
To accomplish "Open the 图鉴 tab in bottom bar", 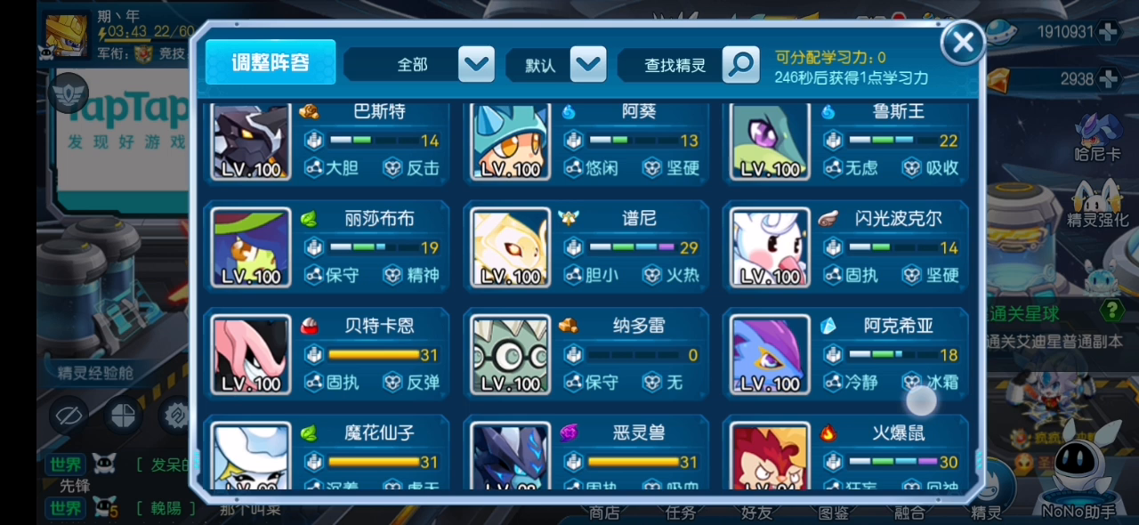I will pos(833,513).
